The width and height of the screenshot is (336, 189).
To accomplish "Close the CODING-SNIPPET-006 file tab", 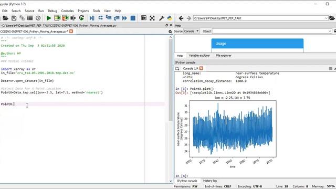I will pos(71,31).
